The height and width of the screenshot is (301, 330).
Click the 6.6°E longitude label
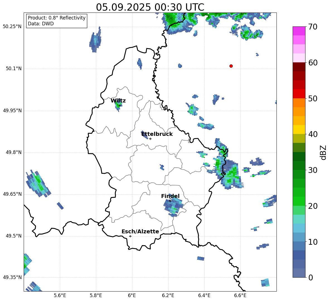coord(240,295)
